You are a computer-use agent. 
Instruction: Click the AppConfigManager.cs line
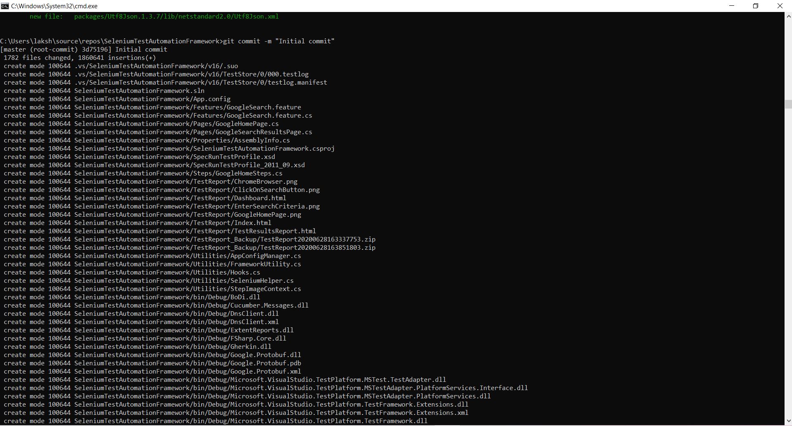point(152,256)
